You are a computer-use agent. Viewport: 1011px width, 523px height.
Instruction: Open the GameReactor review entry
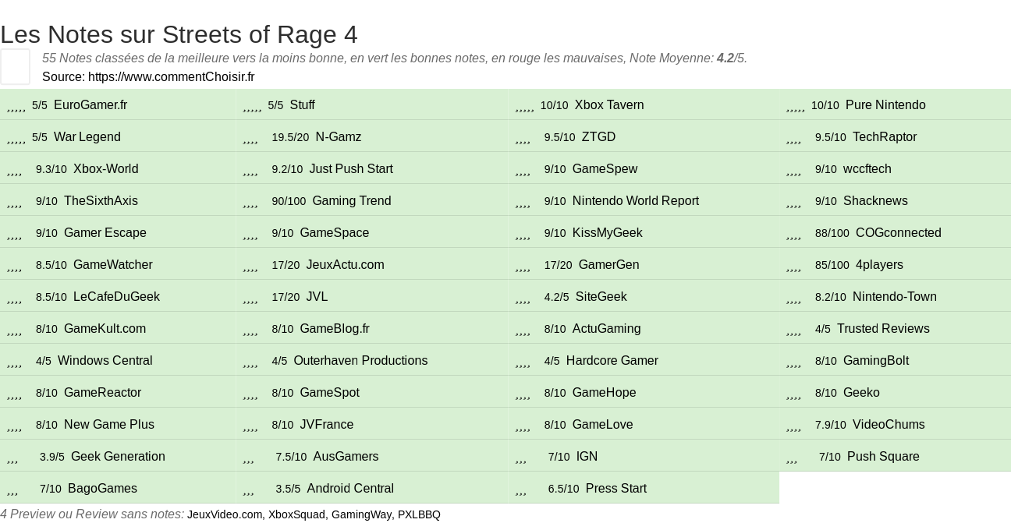pos(117,392)
